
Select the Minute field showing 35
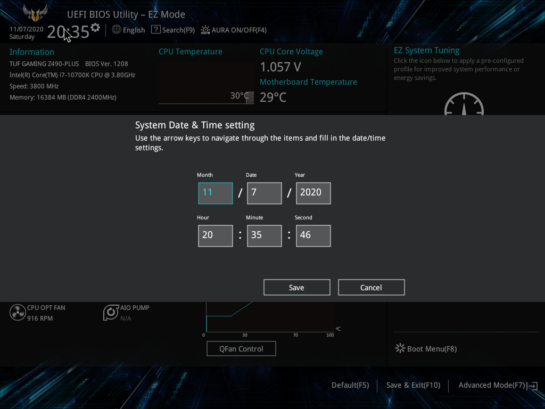point(265,236)
